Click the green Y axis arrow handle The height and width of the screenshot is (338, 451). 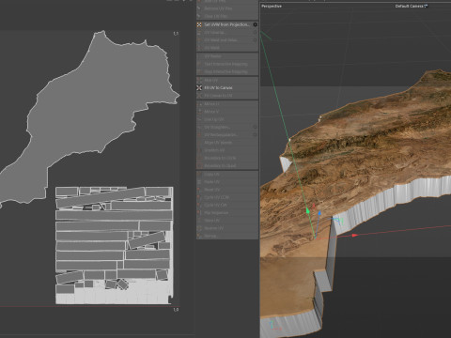tap(307, 210)
